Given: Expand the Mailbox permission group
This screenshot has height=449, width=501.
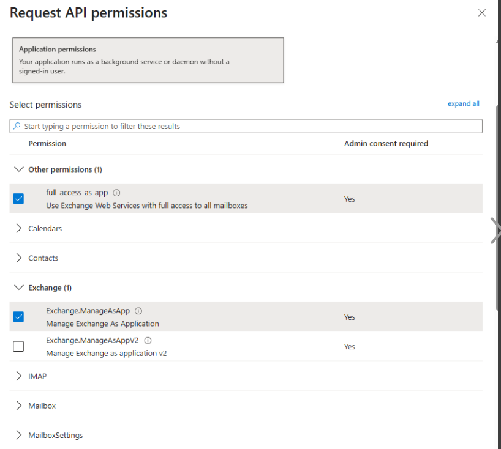Looking at the screenshot, I should (x=19, y=405).
